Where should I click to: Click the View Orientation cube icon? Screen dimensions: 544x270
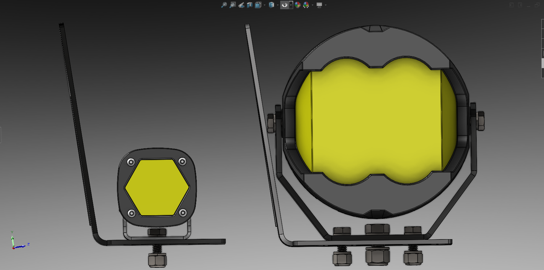(258, 5)
